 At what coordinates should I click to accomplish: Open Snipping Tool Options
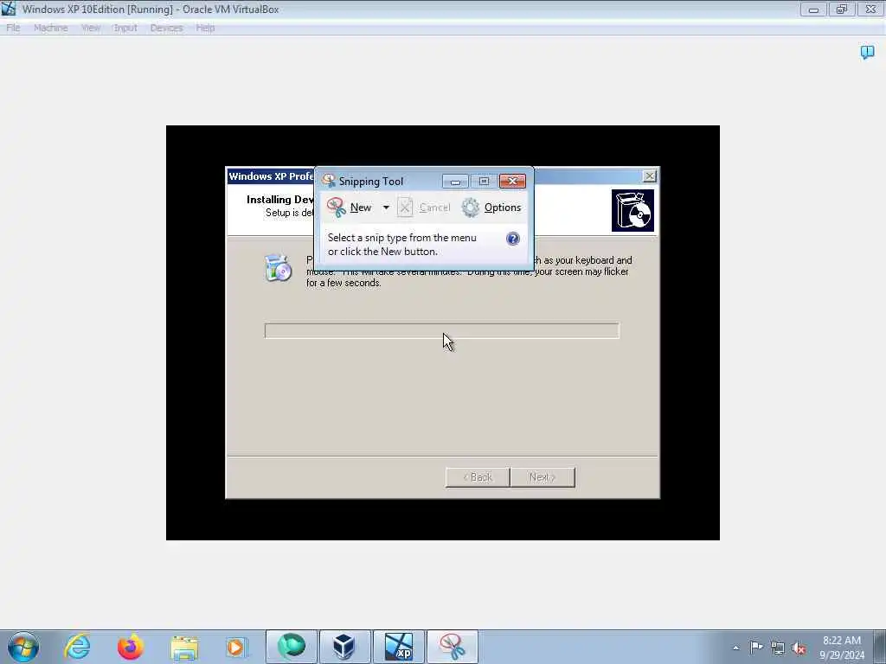pyautogui.click(x=491, y=207)
